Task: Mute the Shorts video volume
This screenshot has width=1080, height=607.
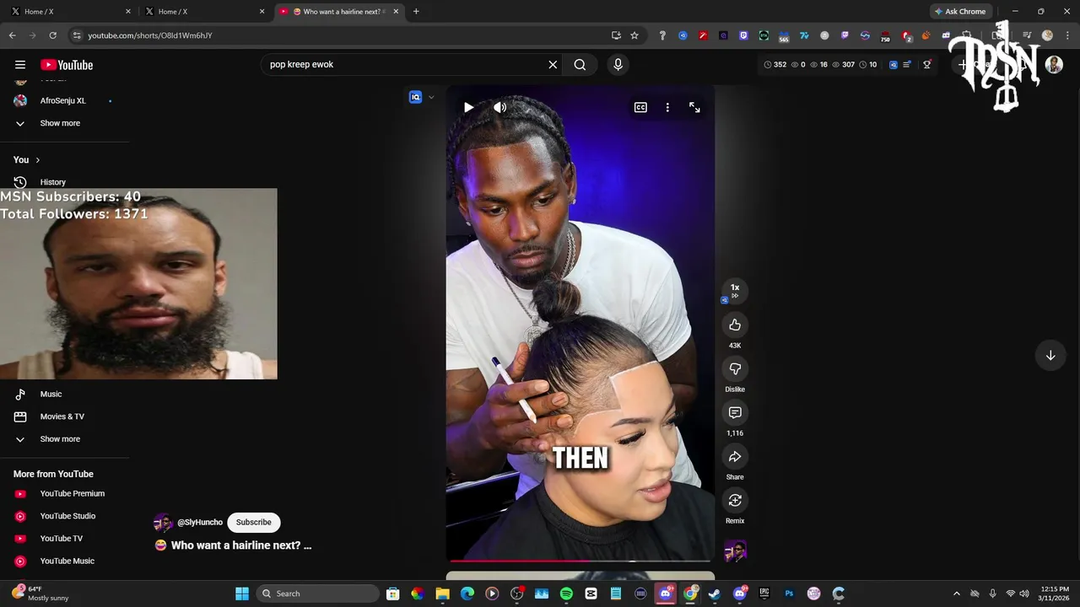Action: click(499, 107)
